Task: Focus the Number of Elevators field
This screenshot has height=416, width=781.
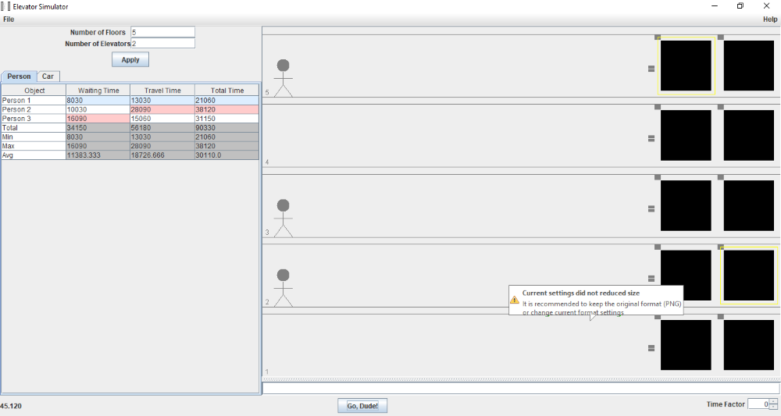Action: pos(162,43)
